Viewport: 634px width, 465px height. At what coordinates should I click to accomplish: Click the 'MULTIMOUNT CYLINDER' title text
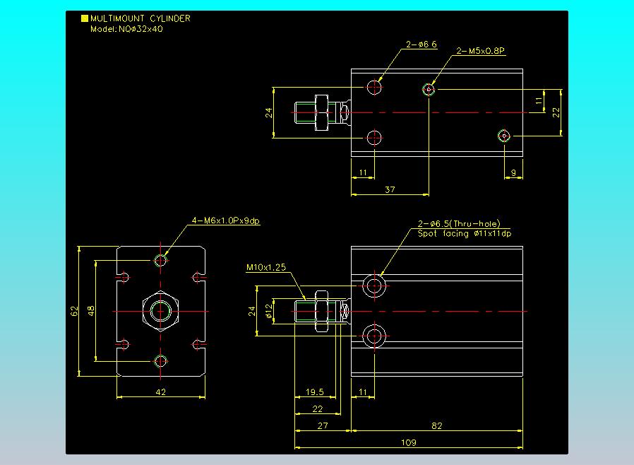coord(140,18)
